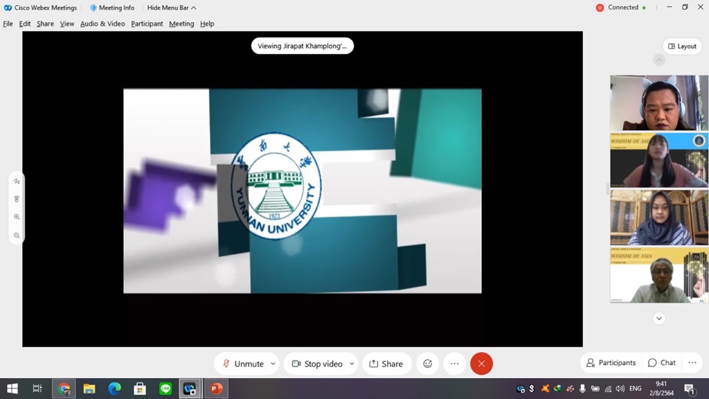End the meeting with red X button
Viewport: 709px width, 399px height.
pyautogui.click(x=481, y=364)
